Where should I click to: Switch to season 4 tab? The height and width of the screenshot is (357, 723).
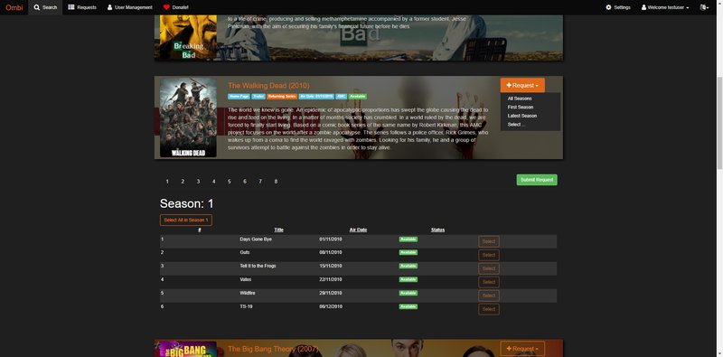pyautogui.click(x=213, y=182)
